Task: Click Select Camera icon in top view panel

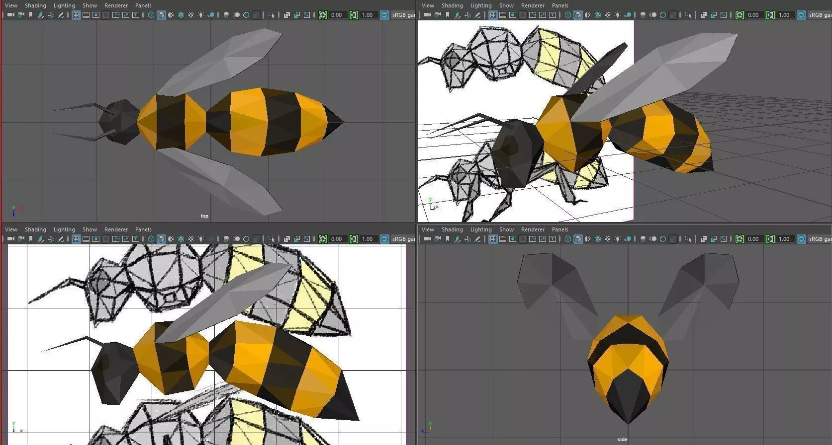Action: (10, 15)
